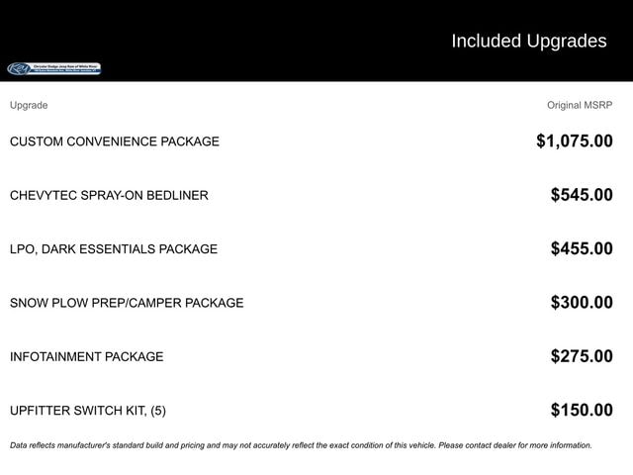Click the $275.00 price
Screen dimensions: 633x475
click(x=582, y=356)
